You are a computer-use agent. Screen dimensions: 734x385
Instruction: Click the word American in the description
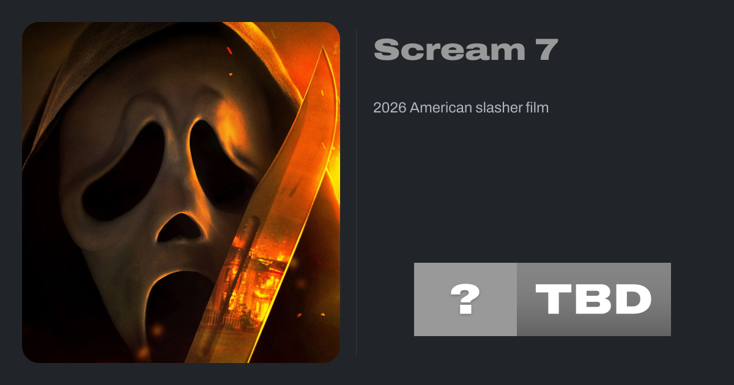(x=440, y=108)
